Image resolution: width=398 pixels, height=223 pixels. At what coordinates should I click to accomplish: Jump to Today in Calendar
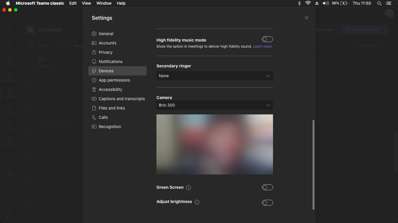[x=39, y=46]
